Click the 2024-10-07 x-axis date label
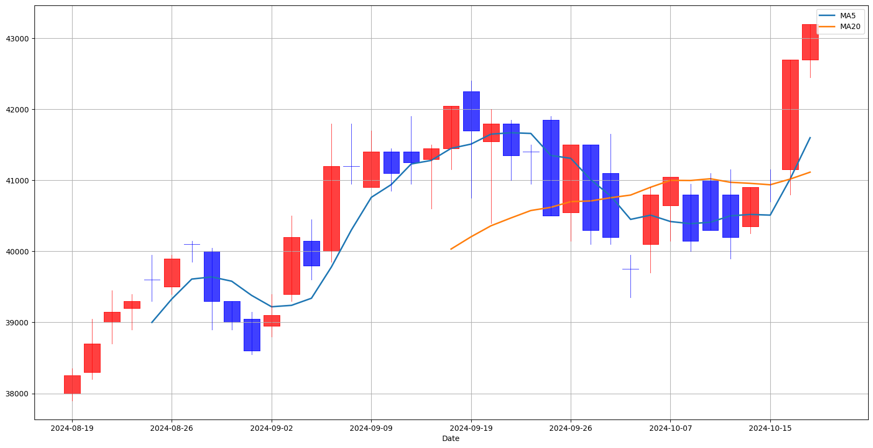Image resolution: width=873 pixels, height=448 pixels. tap(671, 429)
